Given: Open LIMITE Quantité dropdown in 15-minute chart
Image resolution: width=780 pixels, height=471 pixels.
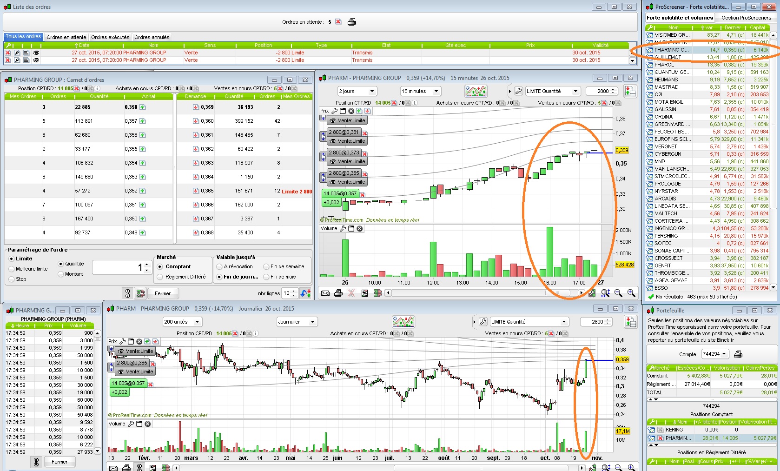Looking at the screenshot, I should 553,91.
